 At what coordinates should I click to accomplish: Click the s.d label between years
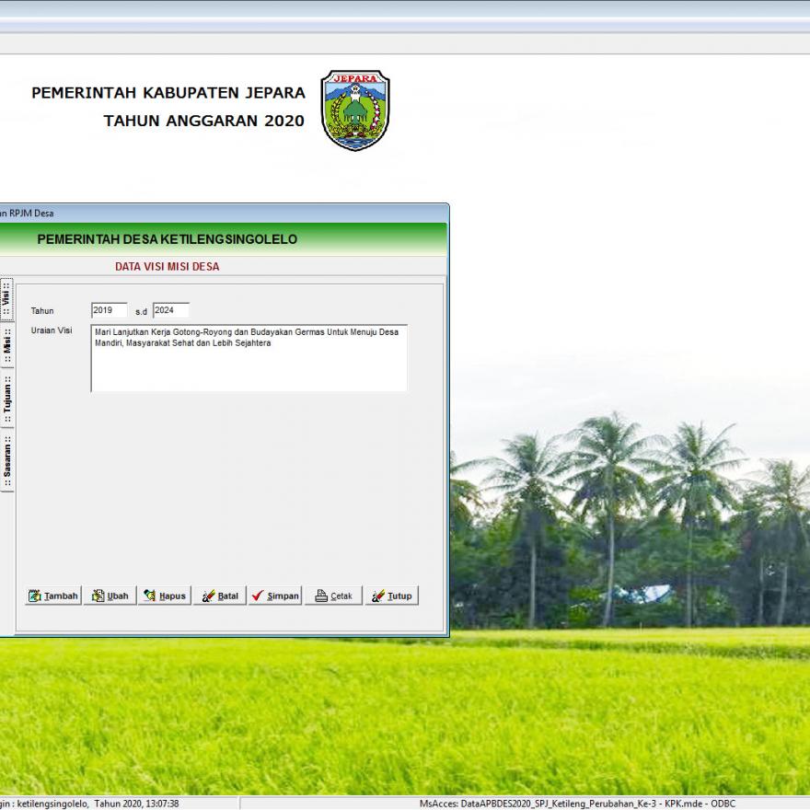coord(141,312)
